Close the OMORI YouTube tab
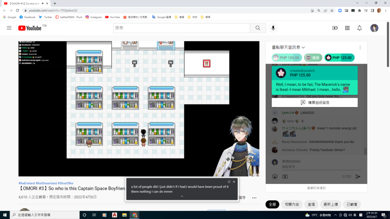 pos(47,3)
